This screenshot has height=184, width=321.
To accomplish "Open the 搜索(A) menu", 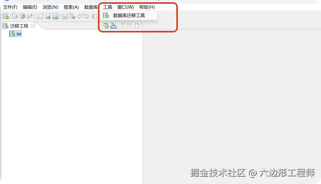I will click(71, 7).
